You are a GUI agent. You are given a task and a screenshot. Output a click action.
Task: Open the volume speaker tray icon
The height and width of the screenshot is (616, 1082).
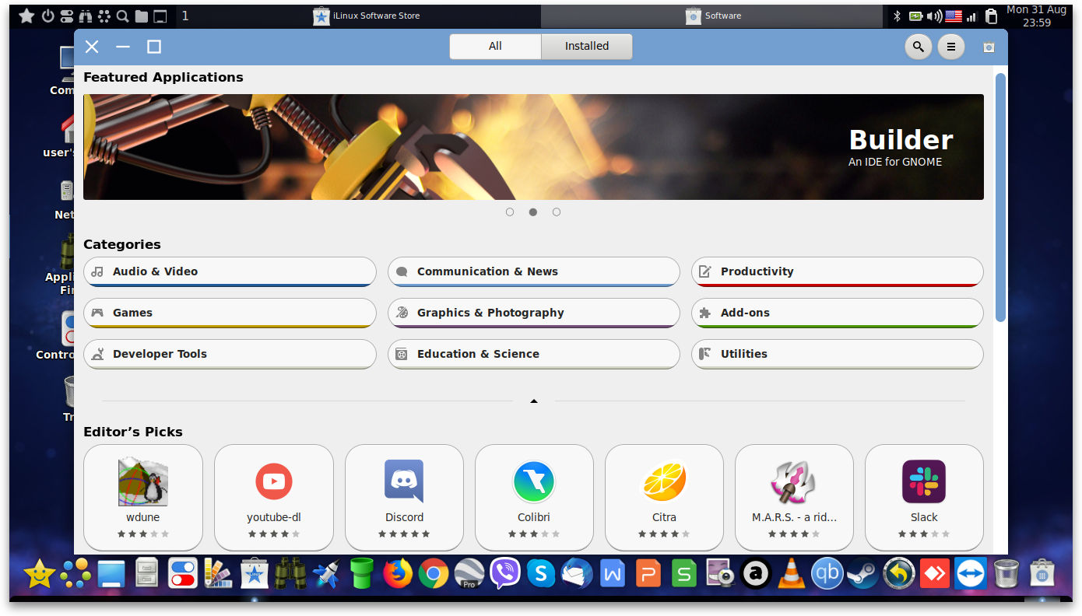click(935, 16)
